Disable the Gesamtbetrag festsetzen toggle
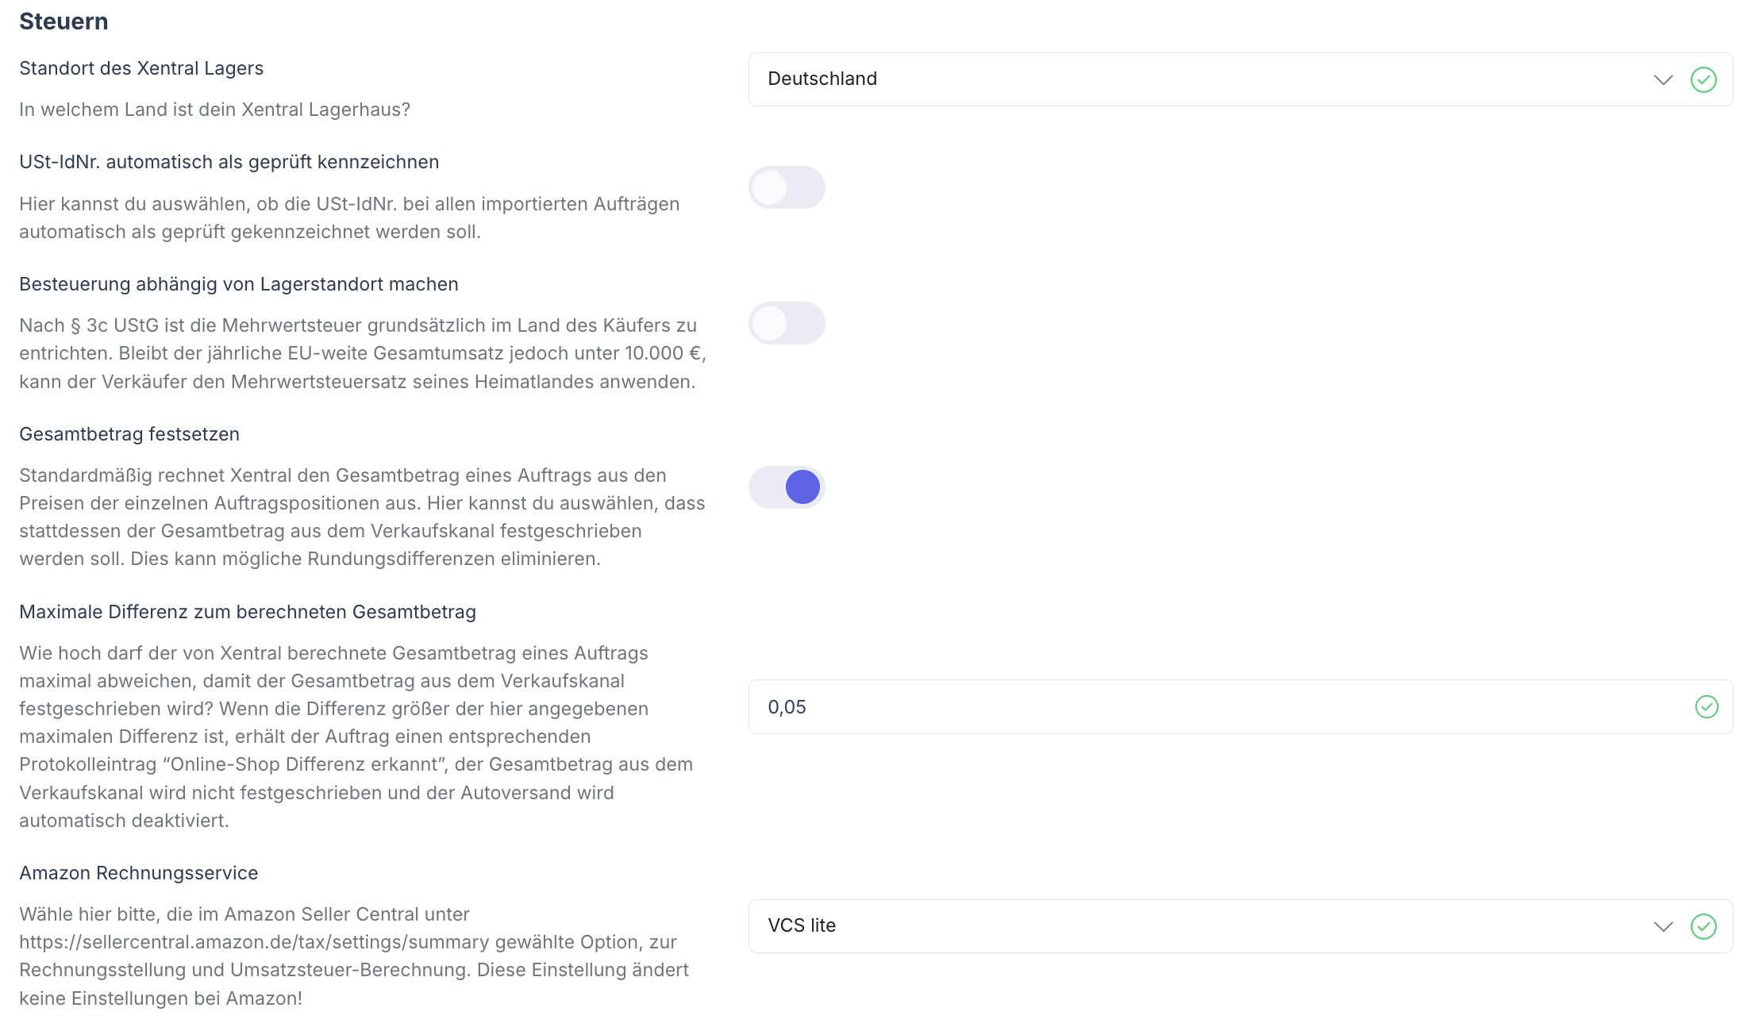This screenshot has width=1755, height=1023. (787, 487)
